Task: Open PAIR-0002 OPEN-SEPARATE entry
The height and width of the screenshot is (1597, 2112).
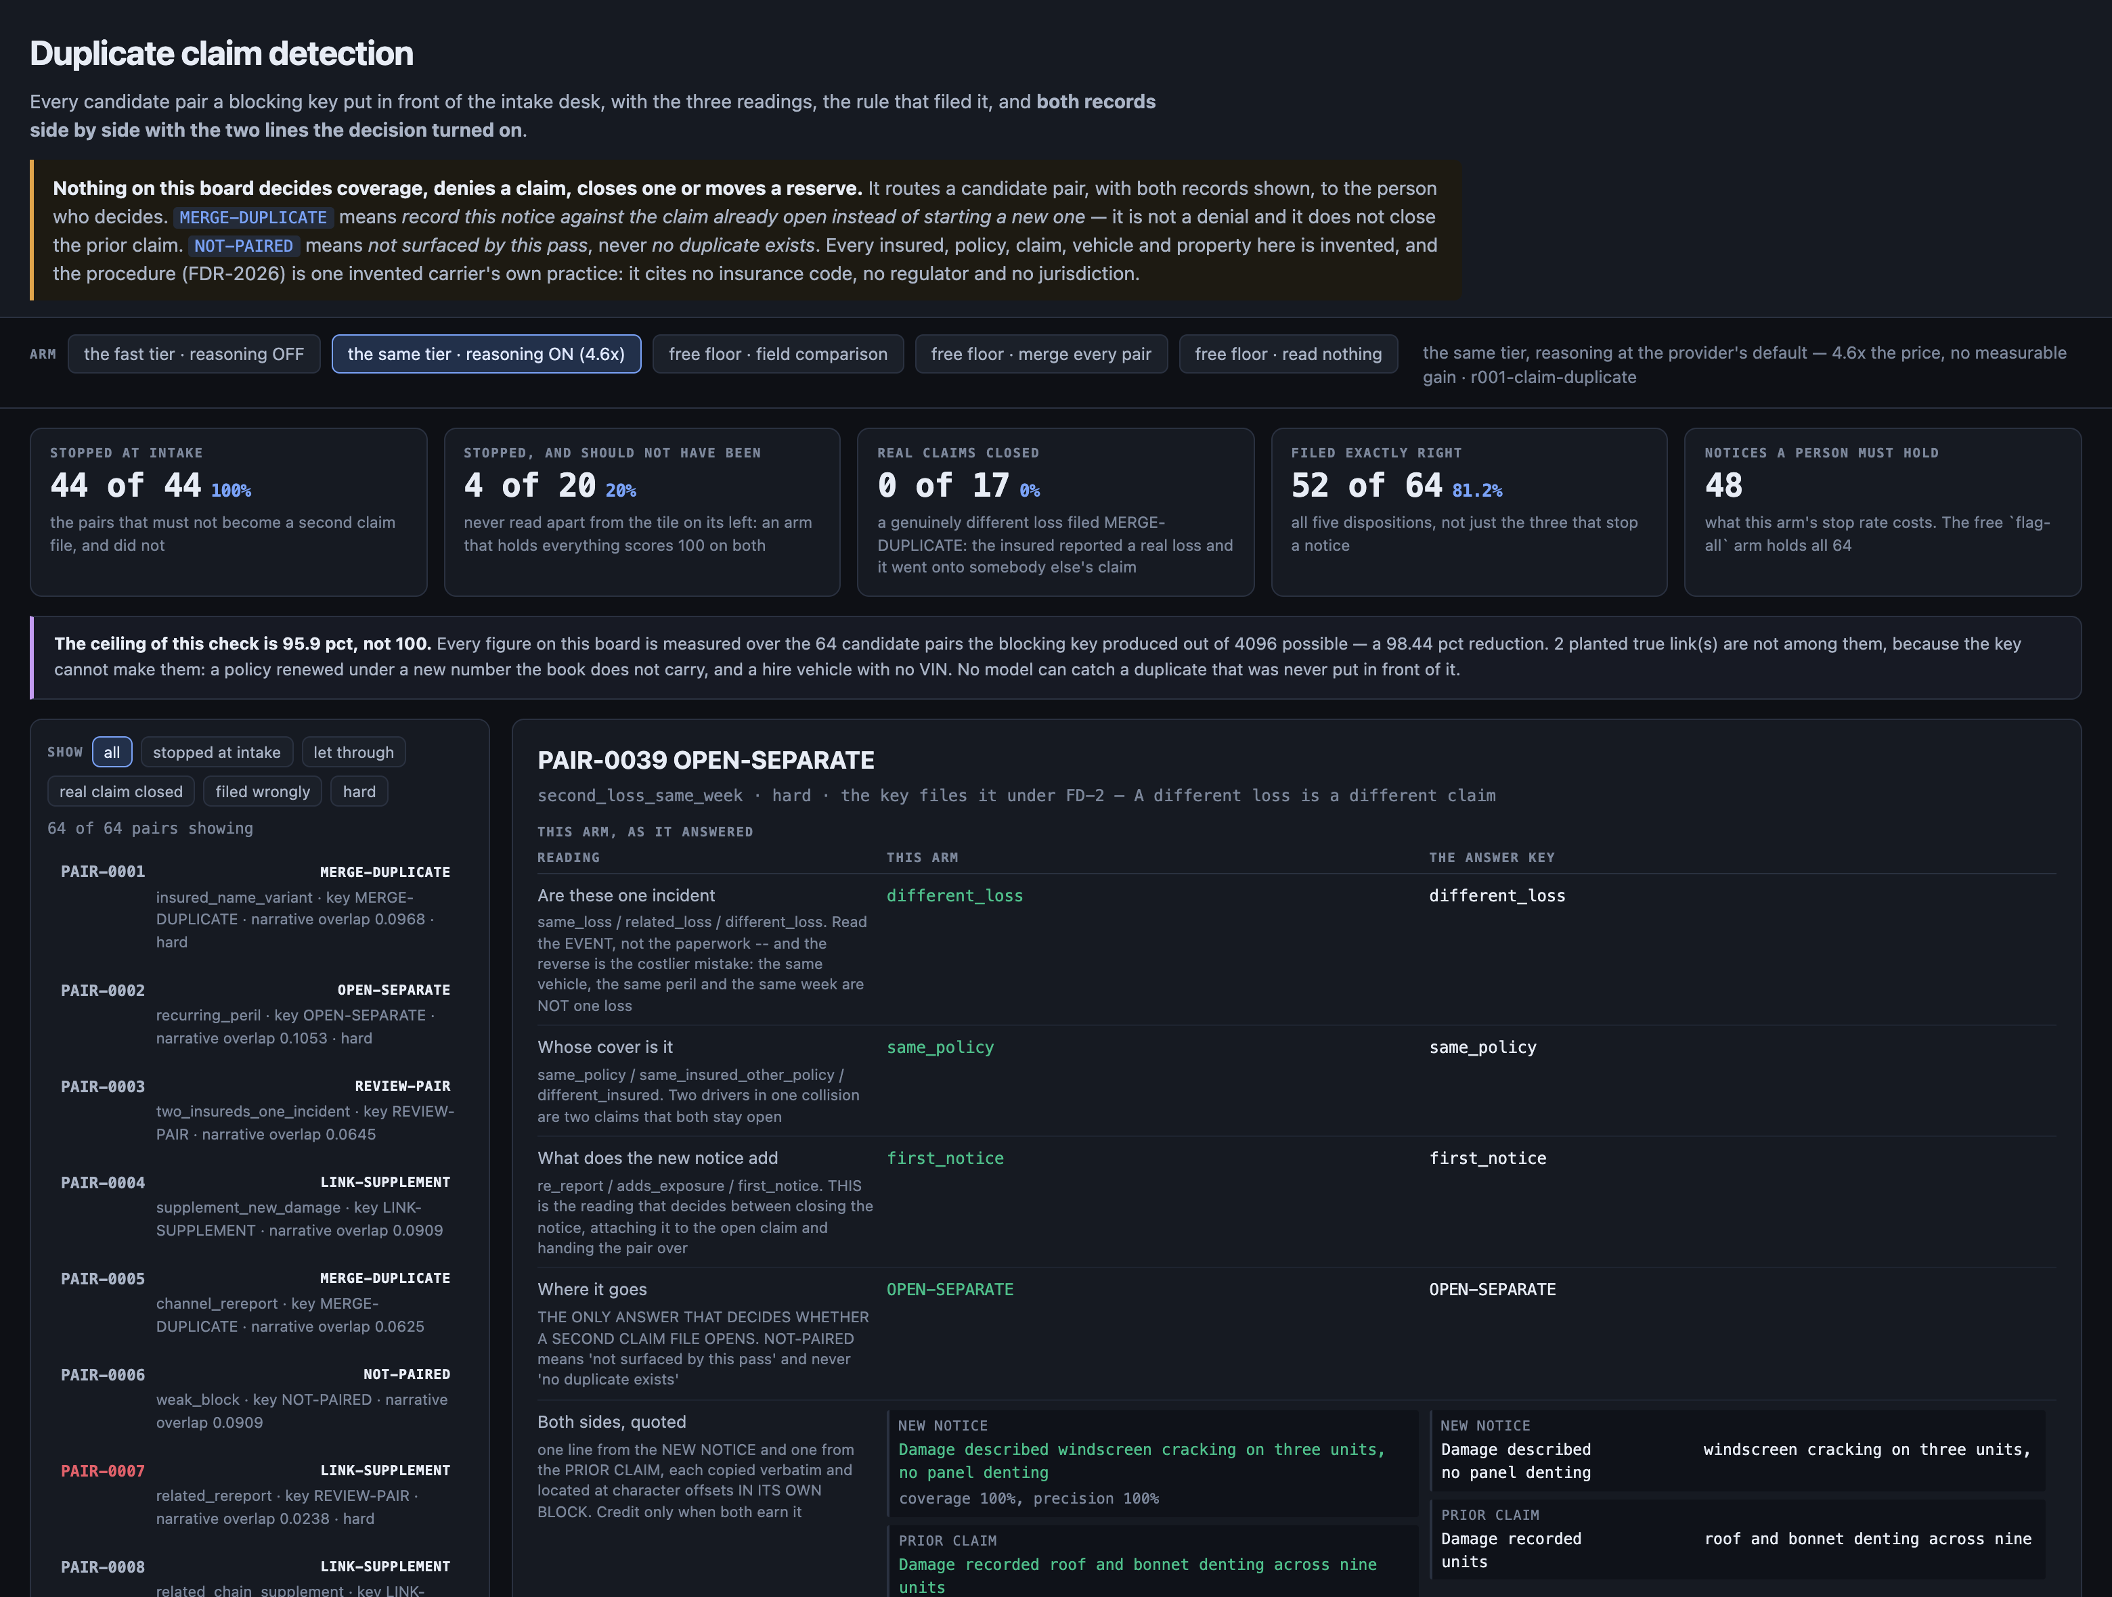Action: pos(256,1014)
